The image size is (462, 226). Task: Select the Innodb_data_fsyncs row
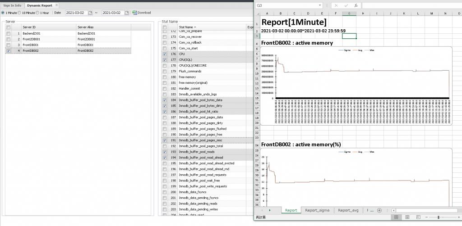pyautogui.click(x=207, y=192)
